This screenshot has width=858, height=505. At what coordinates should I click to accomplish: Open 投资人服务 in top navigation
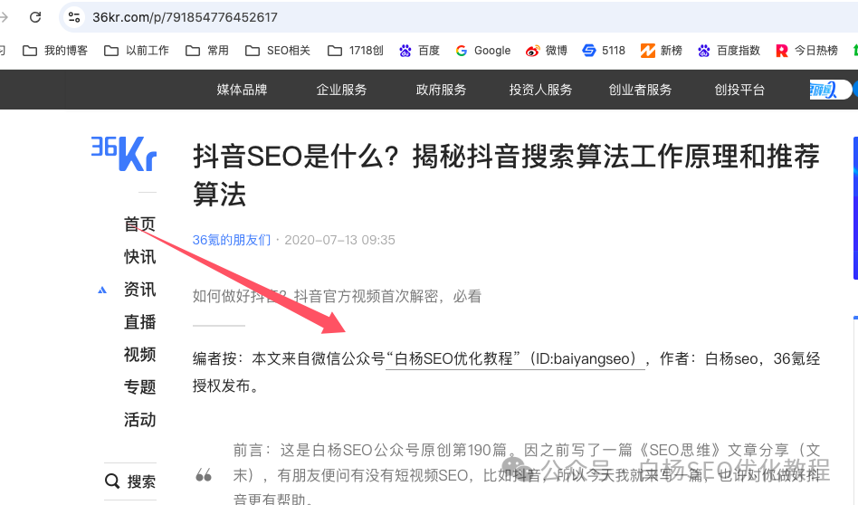pyautogui.click(x=540, y=90)
